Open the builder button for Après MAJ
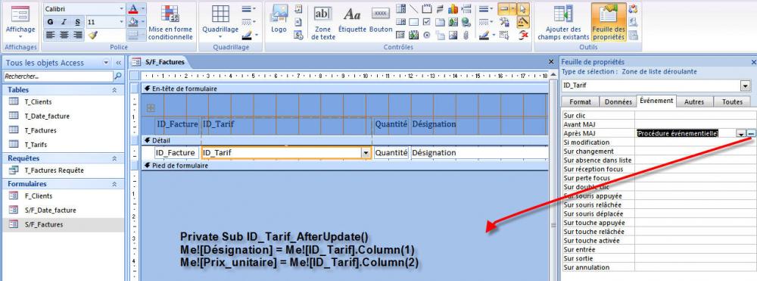 [751, 133]
